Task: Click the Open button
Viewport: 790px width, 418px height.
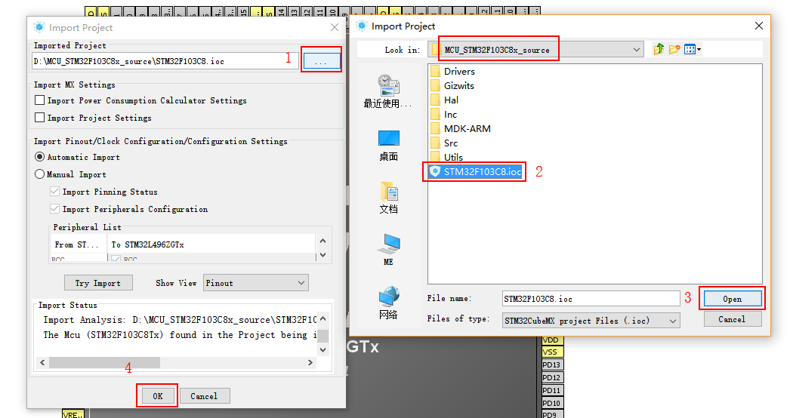Action: click(x=732, y=299)
